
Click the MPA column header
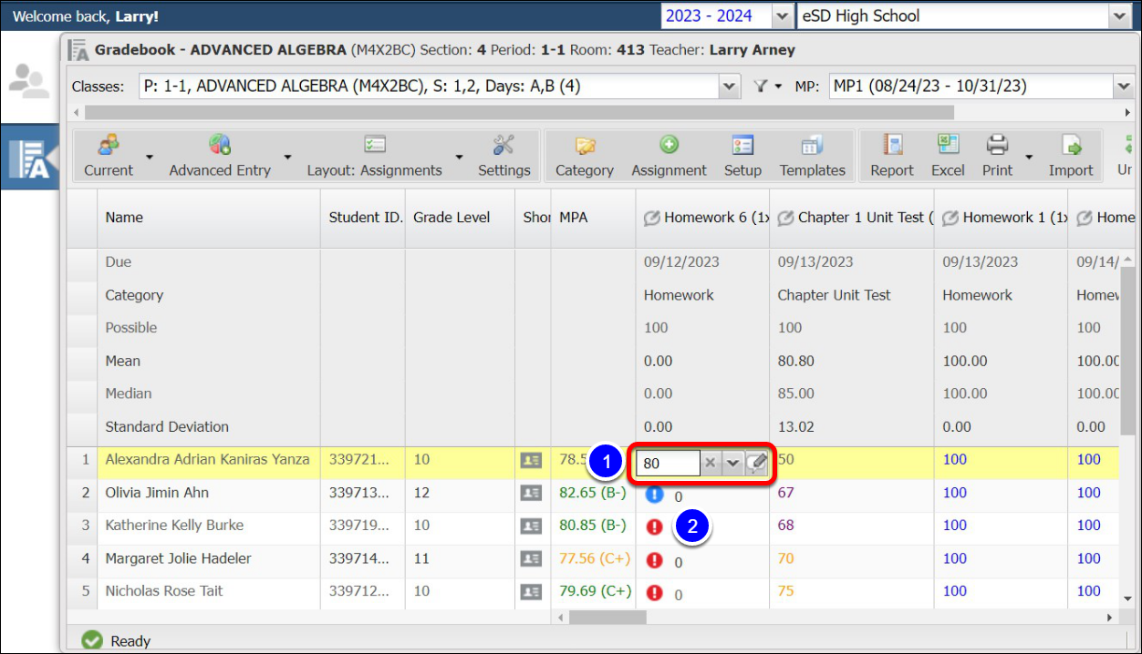593,218
